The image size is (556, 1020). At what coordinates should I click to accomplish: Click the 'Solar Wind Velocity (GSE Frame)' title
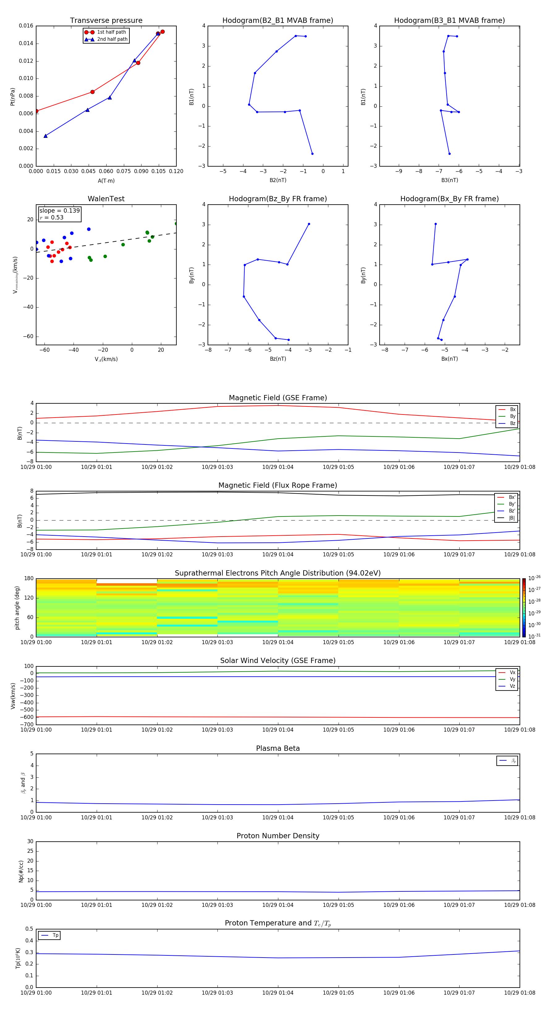tap(278, 661)
